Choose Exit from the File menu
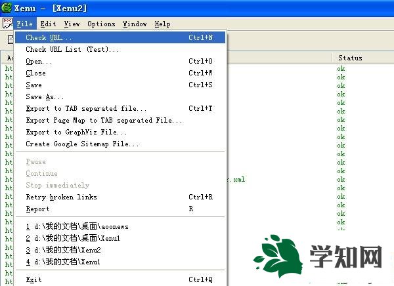The height and width of the screenshot is (286, 394). coord(120,279)
